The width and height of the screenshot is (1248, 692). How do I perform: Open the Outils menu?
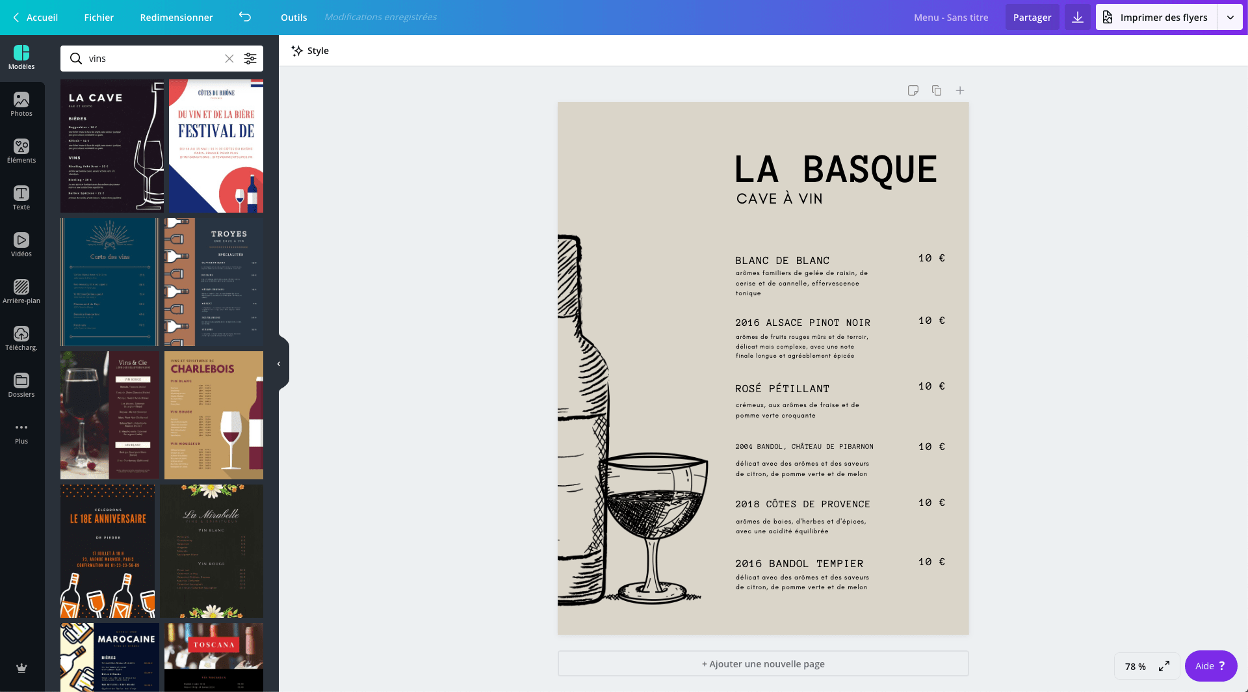pyautogui.click(x=294, y=18)
